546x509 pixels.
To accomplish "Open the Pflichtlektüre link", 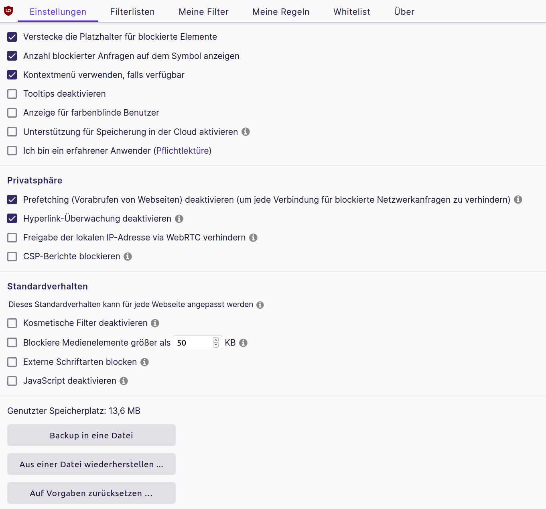I will [183, 151].
